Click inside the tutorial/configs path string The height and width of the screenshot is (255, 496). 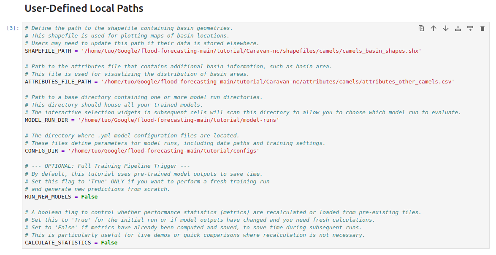pos(164,151)
